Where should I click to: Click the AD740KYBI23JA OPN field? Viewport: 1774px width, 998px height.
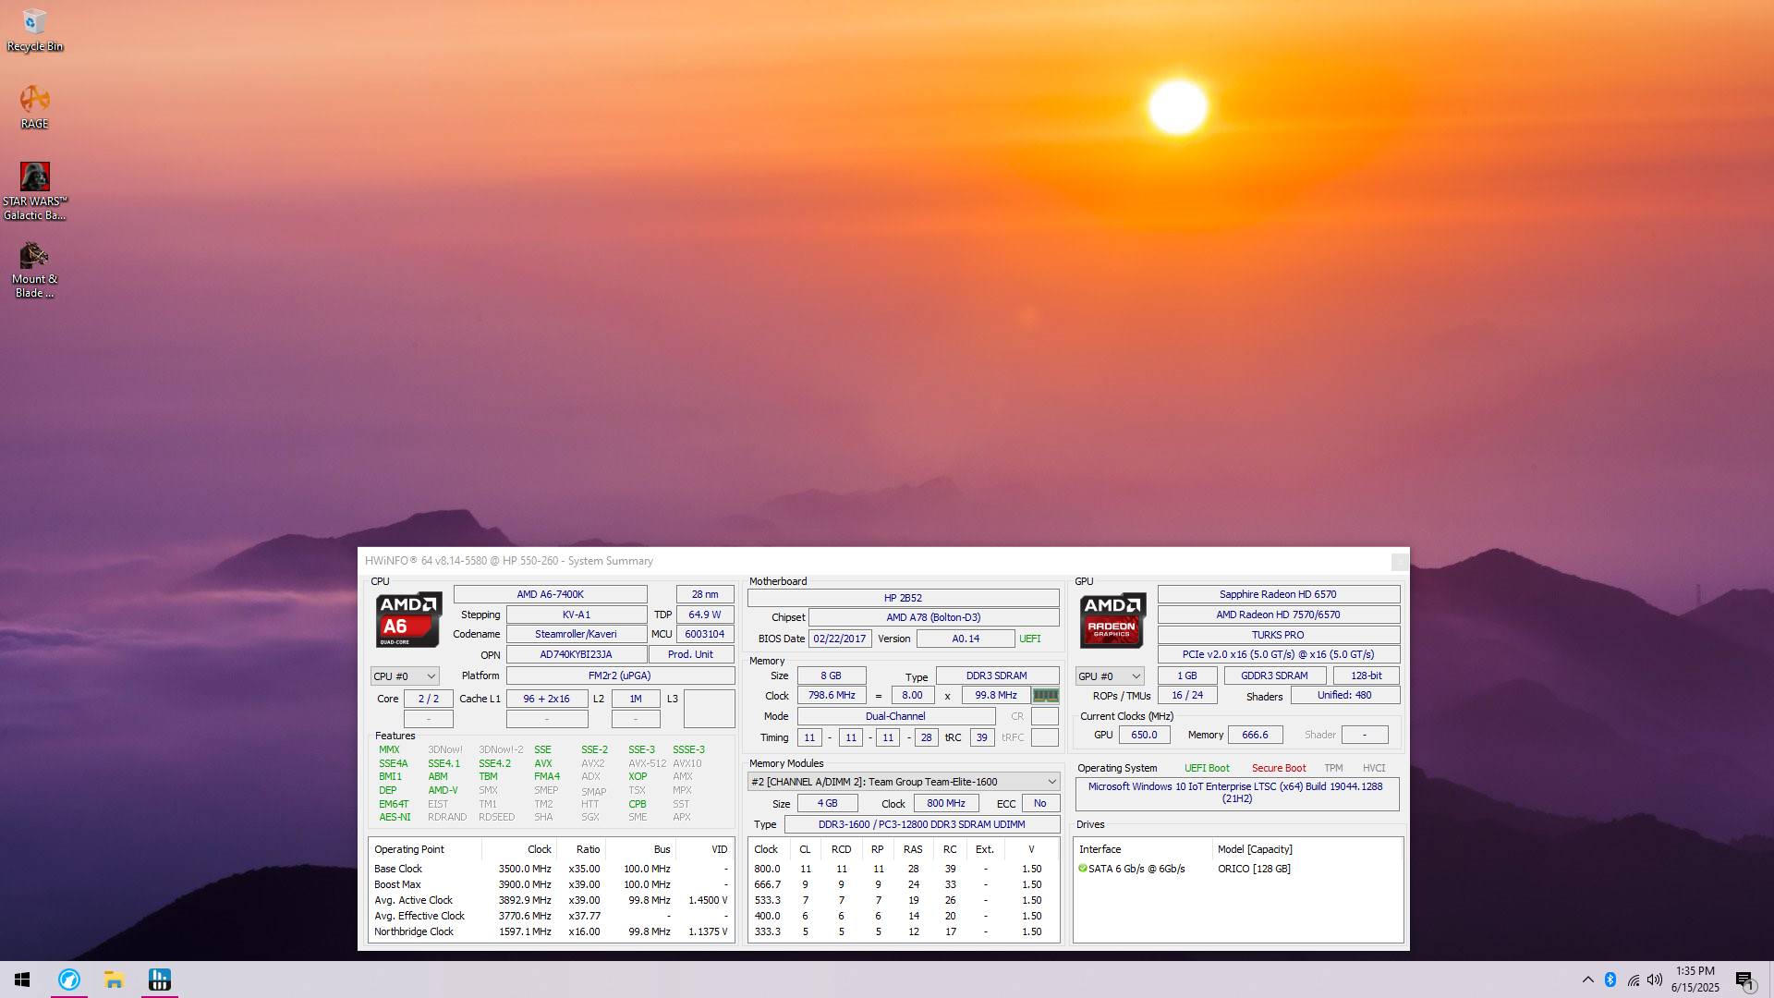tap(577, 654)
